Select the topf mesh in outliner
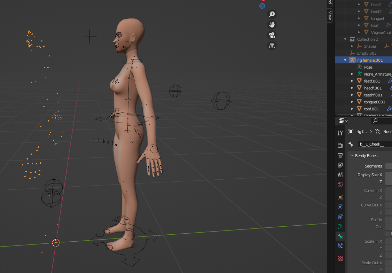392x273 pixels. (x=374, y=25)
